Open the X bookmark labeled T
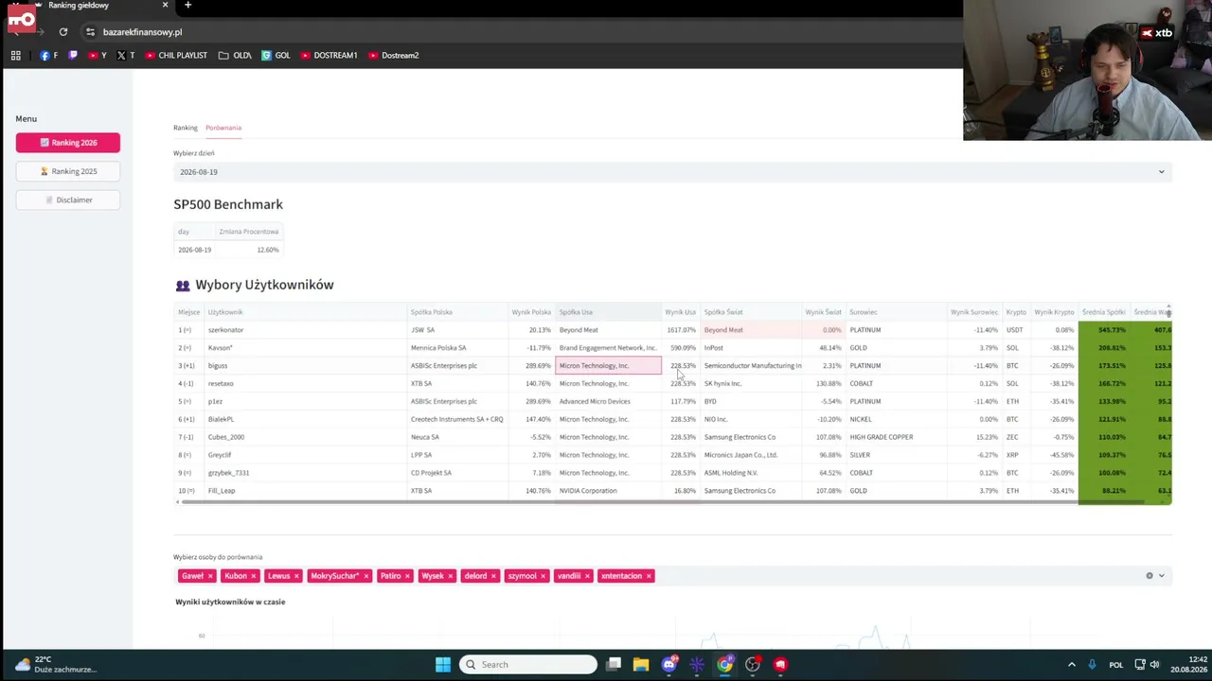This screenshot has width=1212, height=681. 125,56
